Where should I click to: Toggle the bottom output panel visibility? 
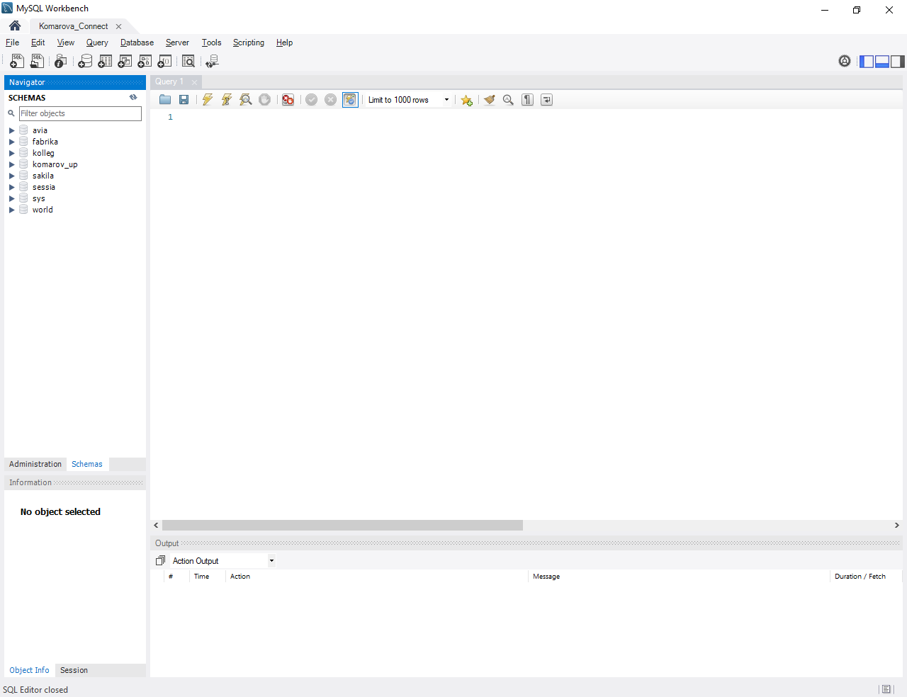pos(882,62)
